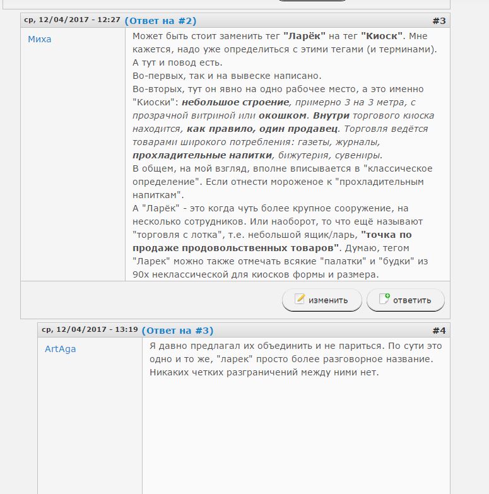Follow the (Ответ на #3) link

click(x=177, y=331)
